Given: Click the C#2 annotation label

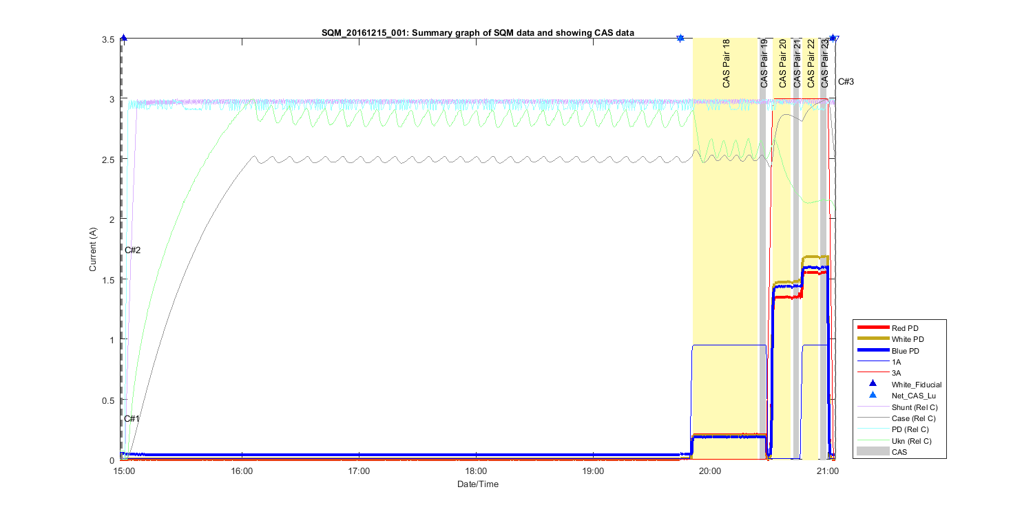Looking at the screenshot, I should point(133,250).
